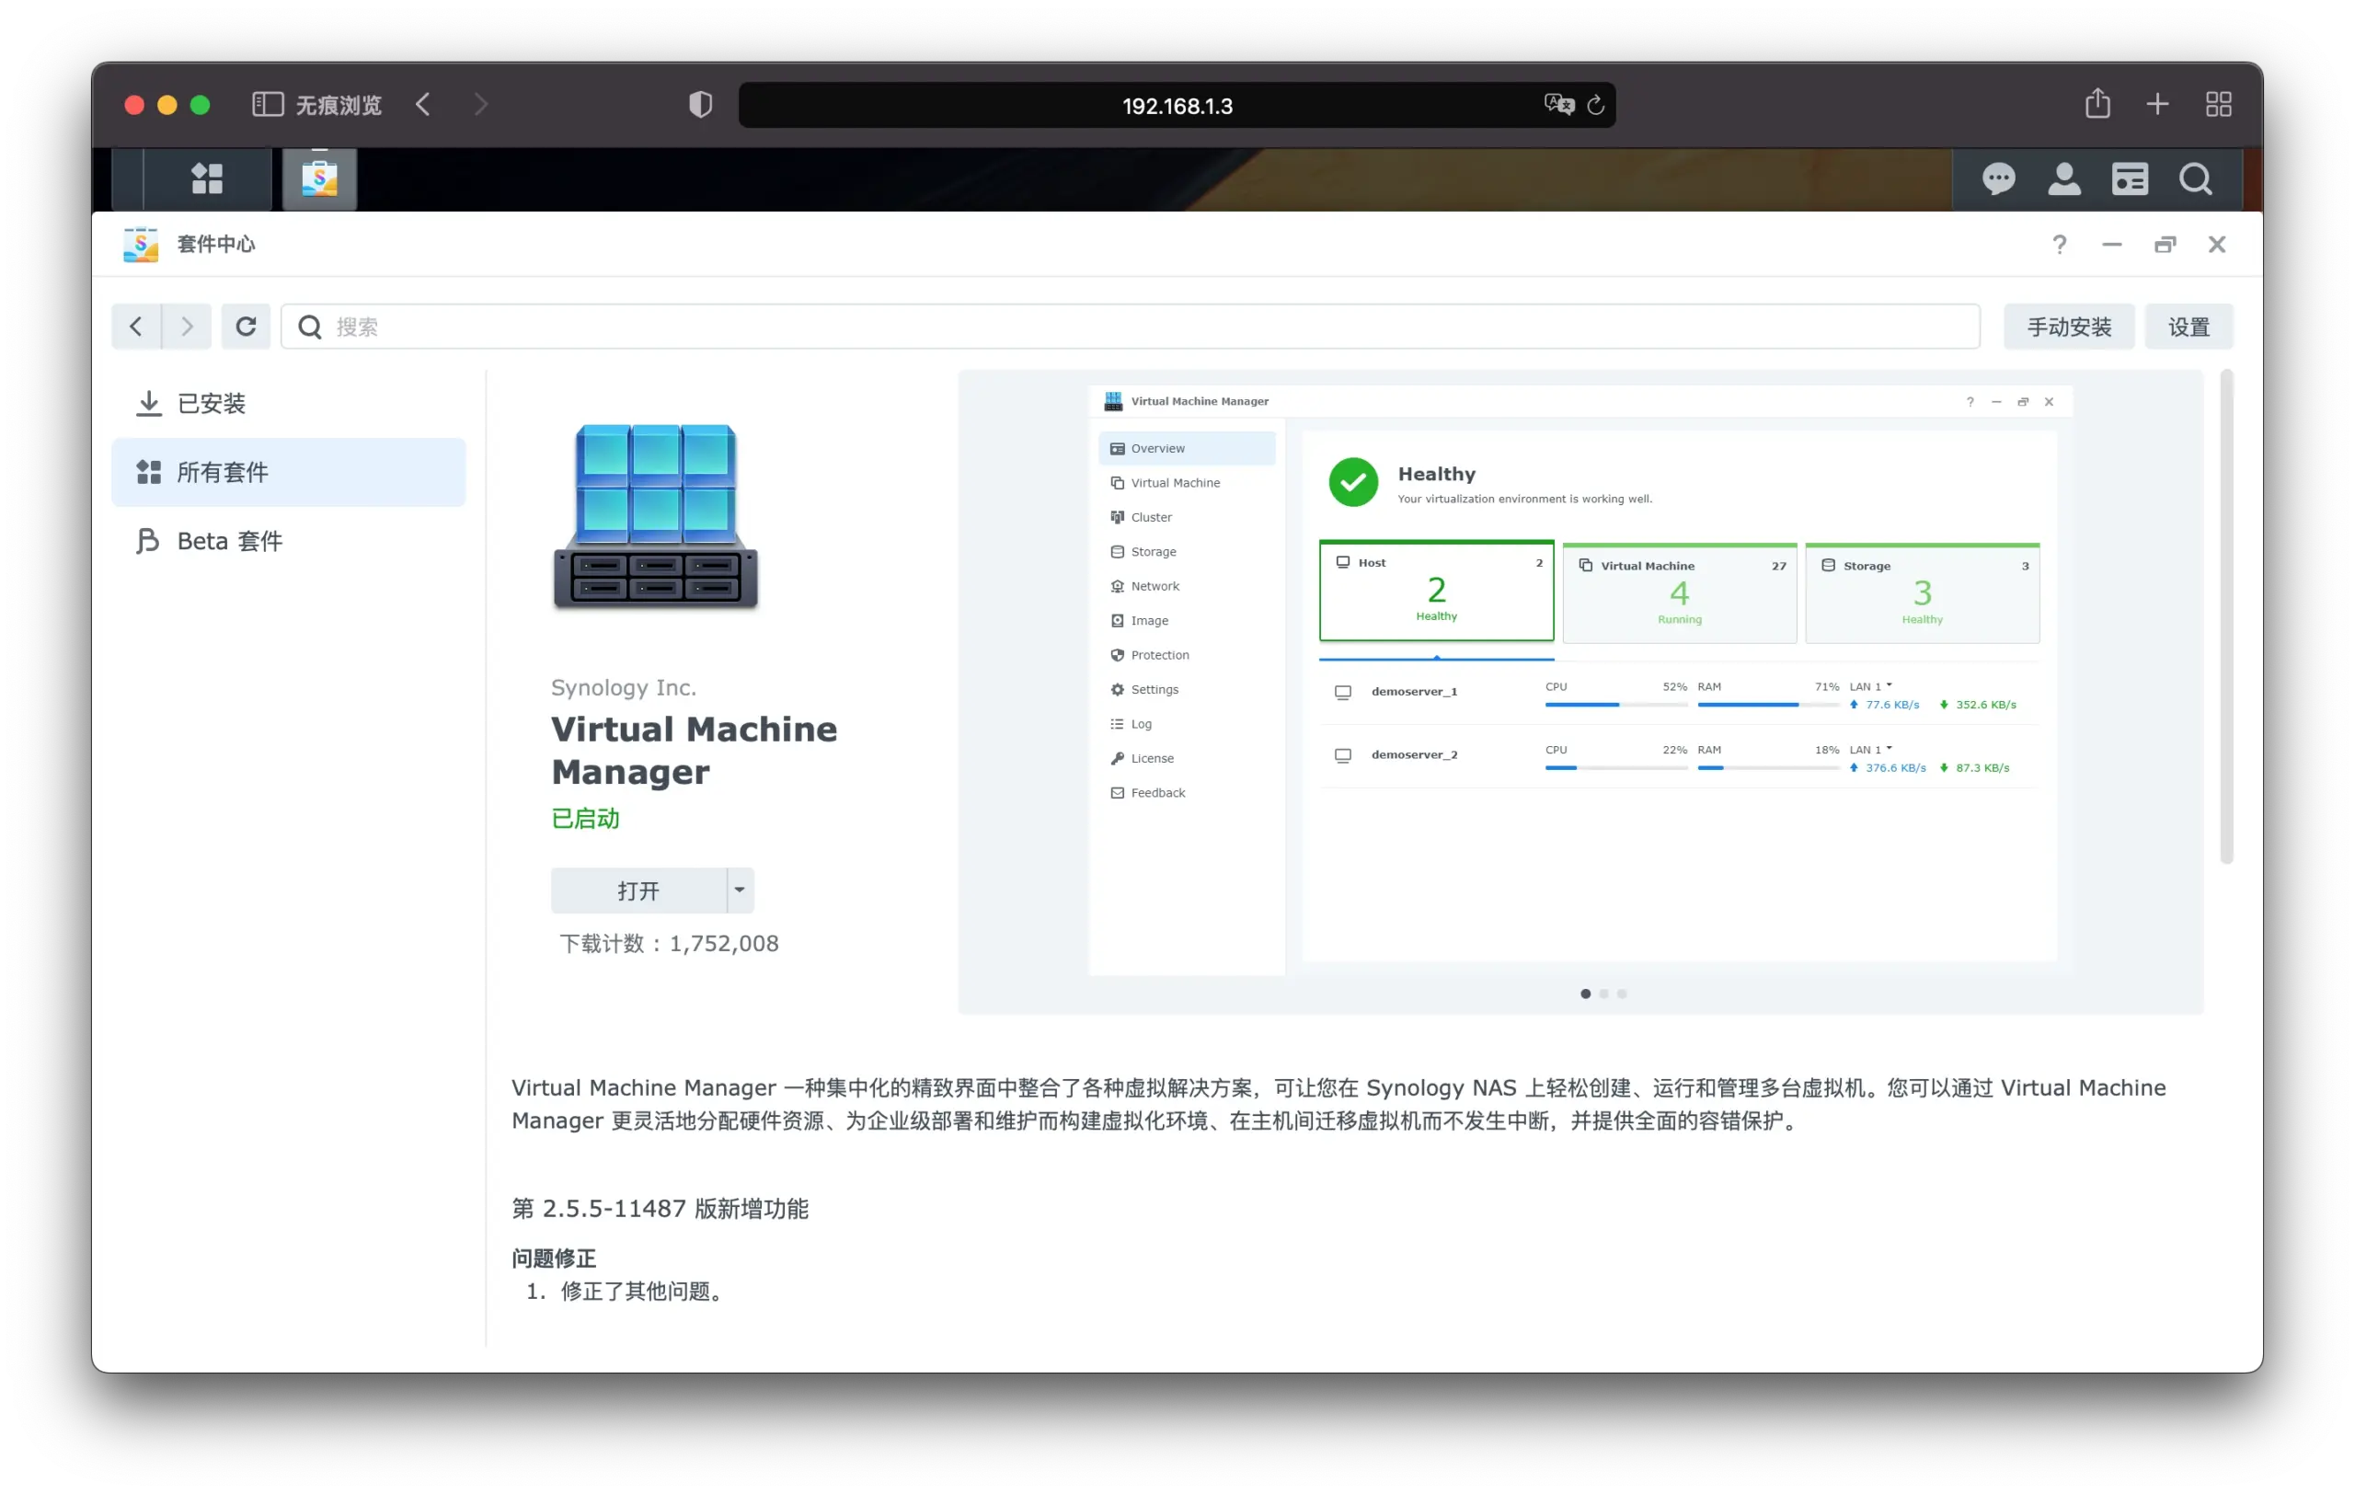The height and width of the screenshot is (1494, 2355).
Task: Close the Package Center window
Action: point(2217,245)
